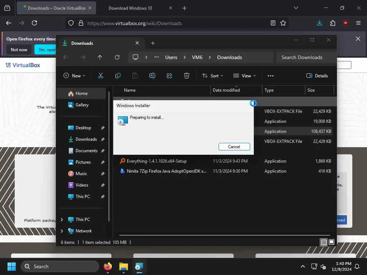Image resolution: width=367 pixels, height=275 pixels.
Task: Close the Downloads Explorer tab
Action: coord(137,43)
